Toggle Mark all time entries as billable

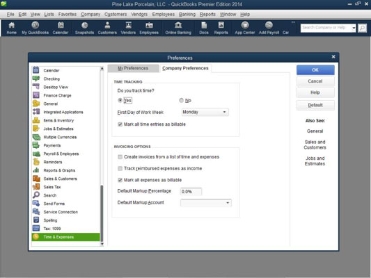click(x=120, y=124)
